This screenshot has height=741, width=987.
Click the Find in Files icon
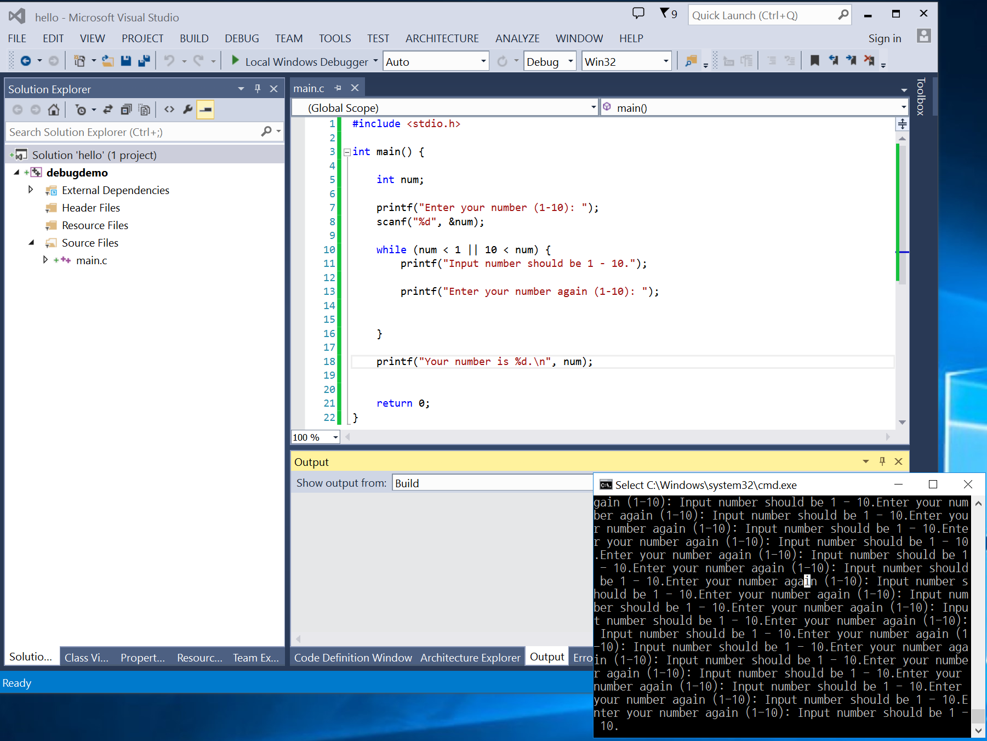691,61
